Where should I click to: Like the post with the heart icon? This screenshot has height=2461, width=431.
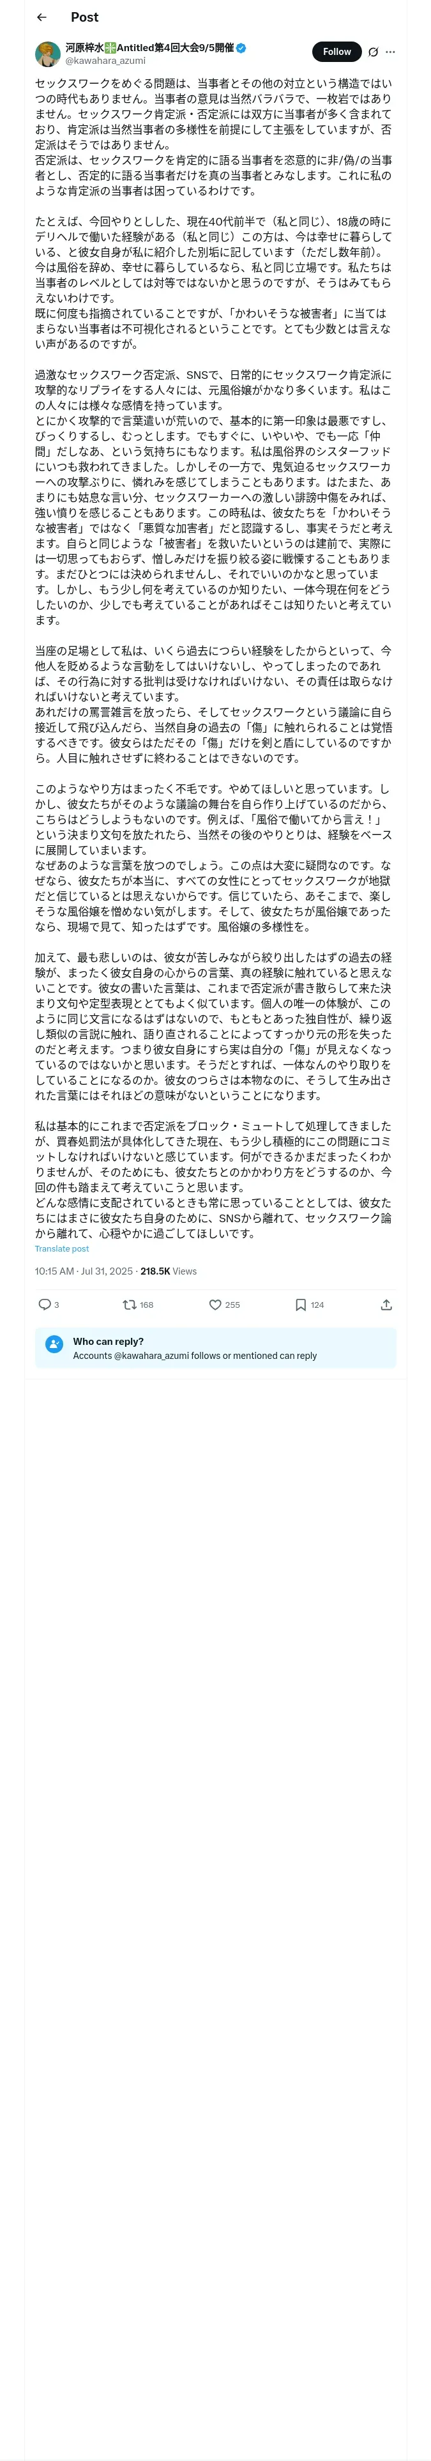(215, 1304)
